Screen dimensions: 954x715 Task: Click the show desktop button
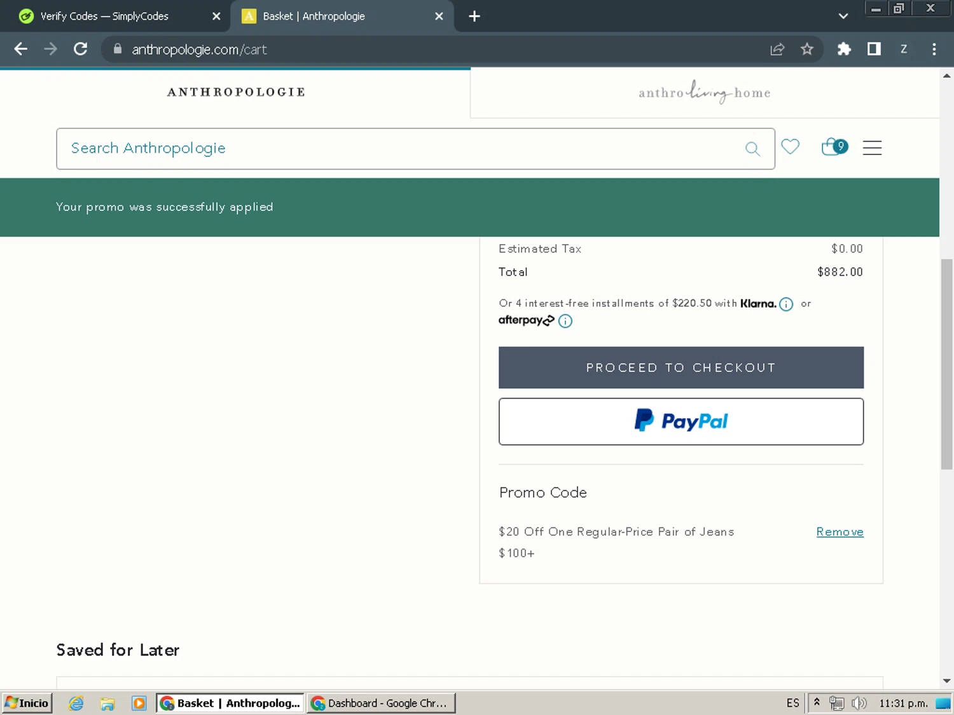click(943, 703)
